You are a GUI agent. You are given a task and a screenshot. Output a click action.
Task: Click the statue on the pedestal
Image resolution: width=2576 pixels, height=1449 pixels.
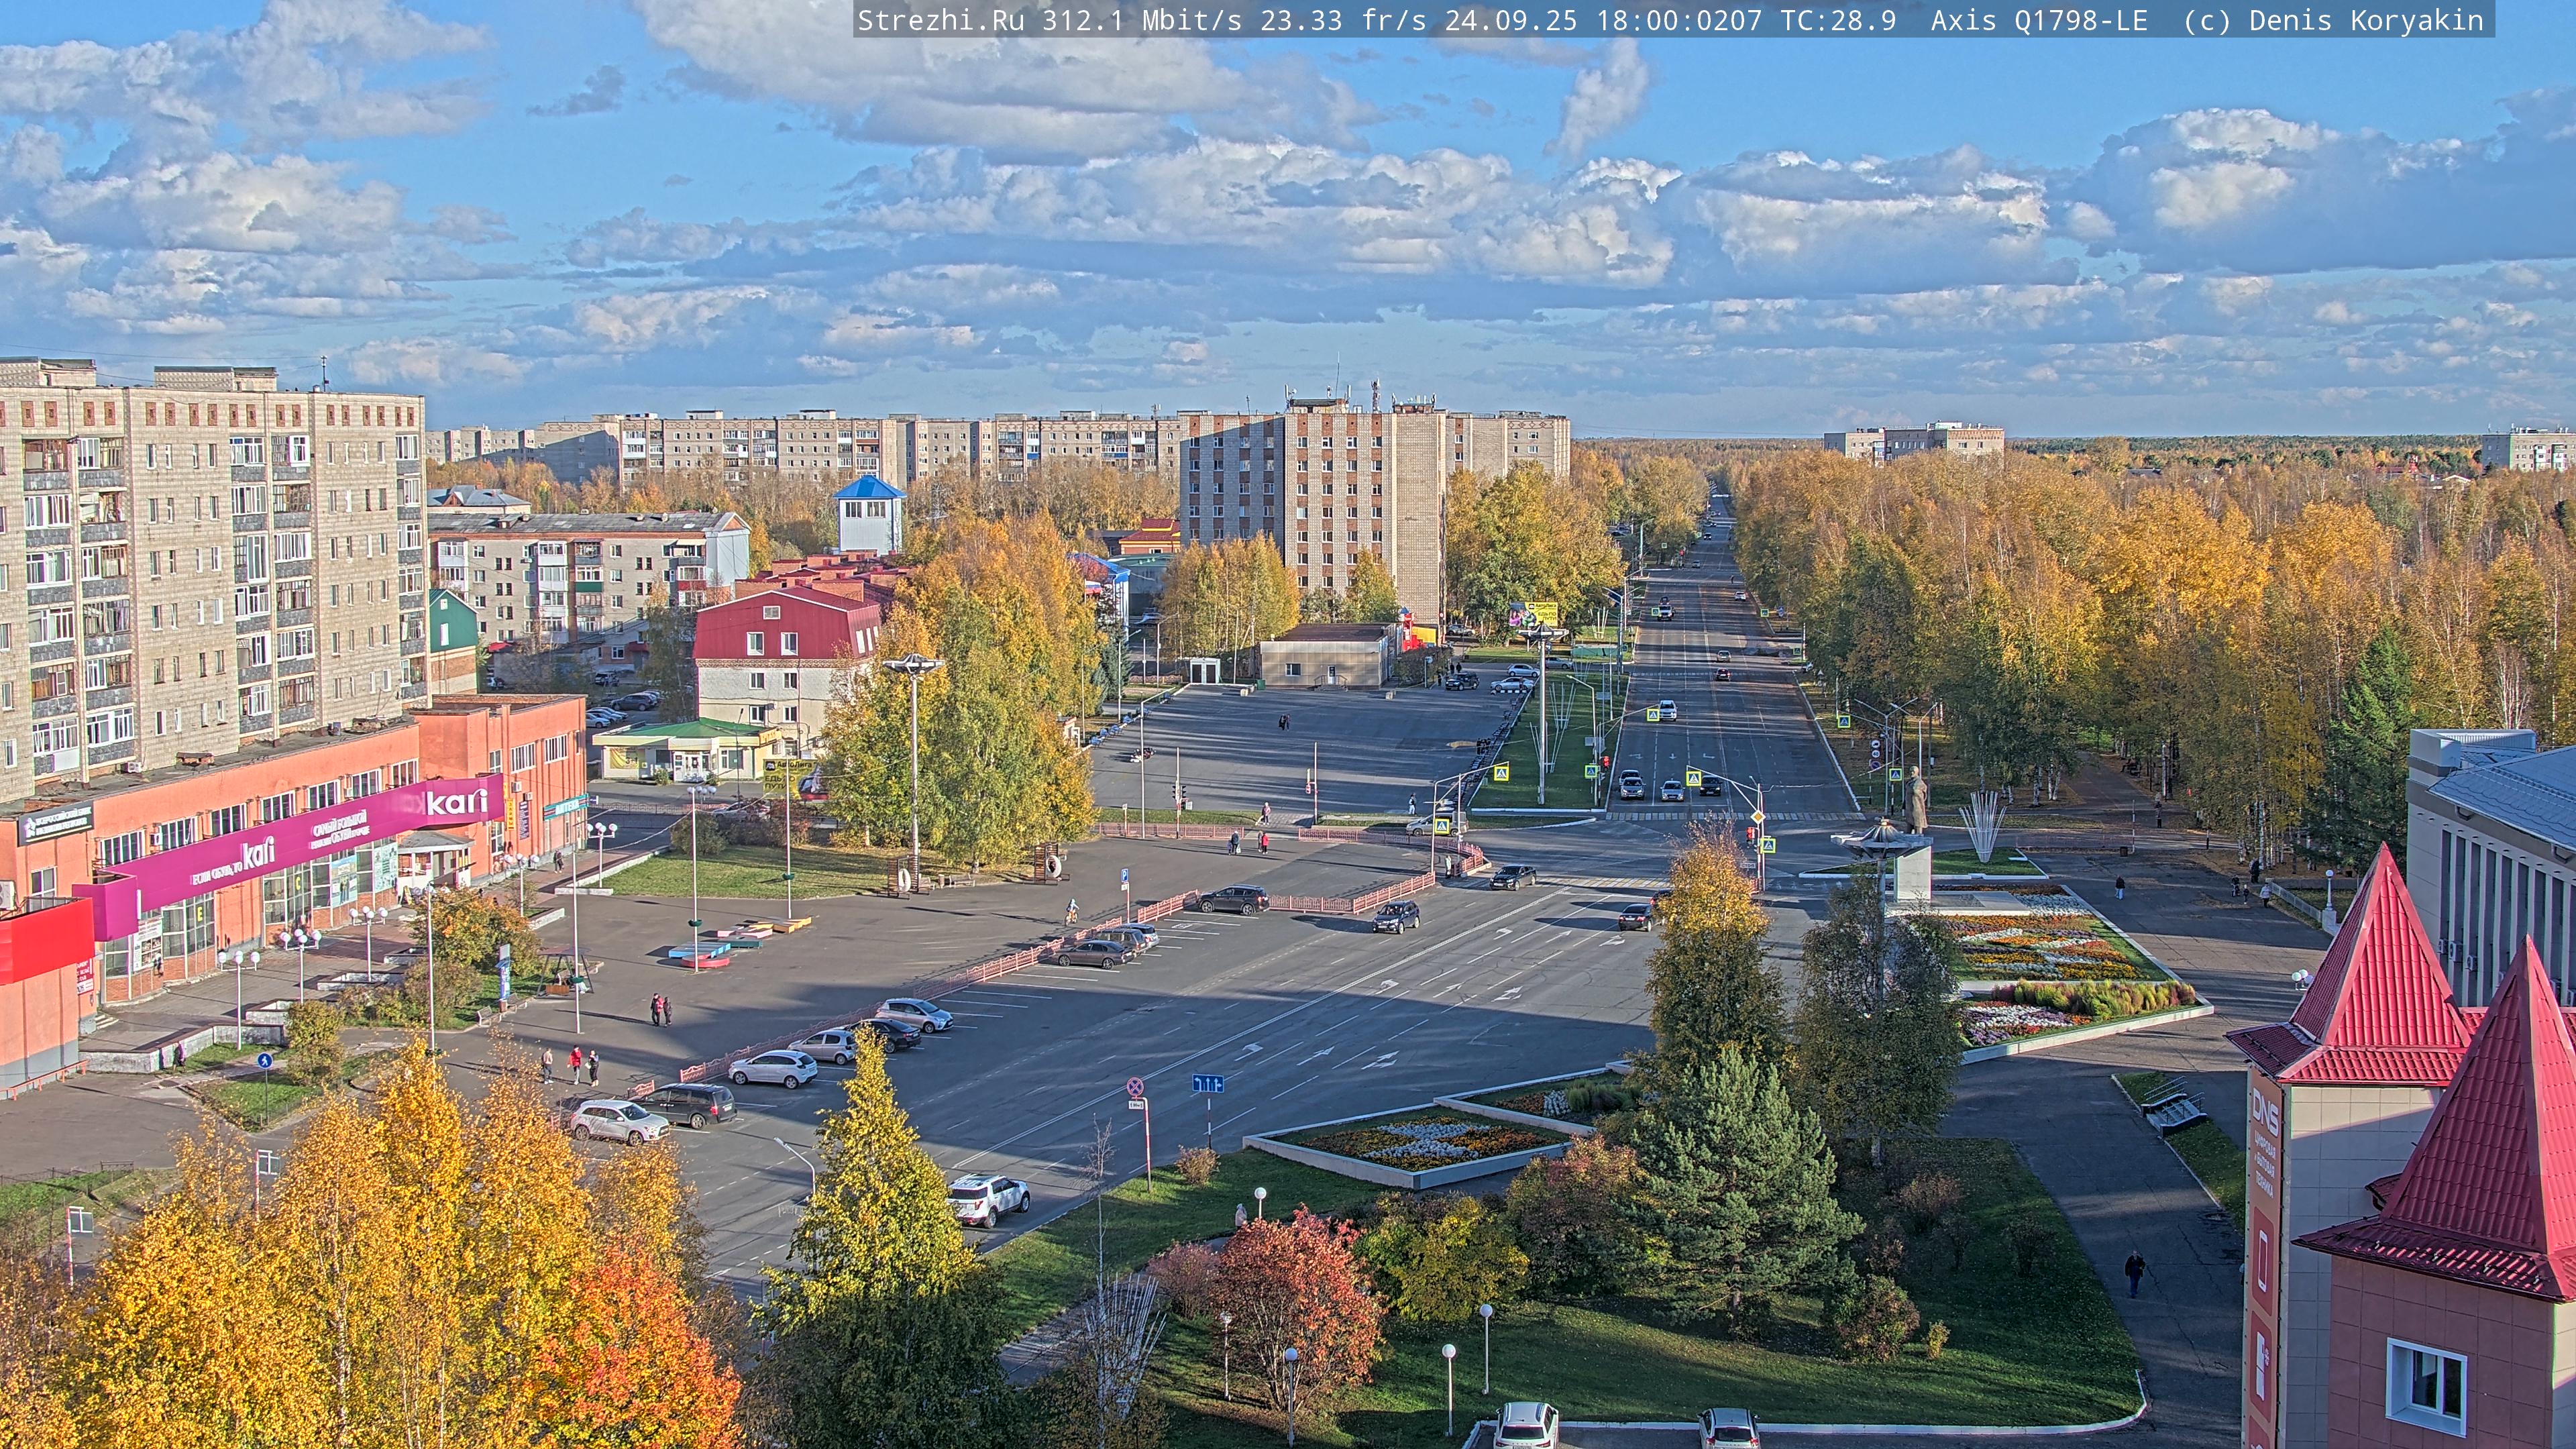coord(1915,800)
